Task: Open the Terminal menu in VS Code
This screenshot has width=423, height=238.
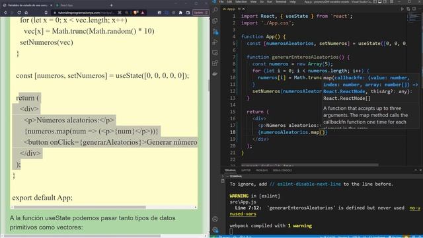Action: (281, 1)
